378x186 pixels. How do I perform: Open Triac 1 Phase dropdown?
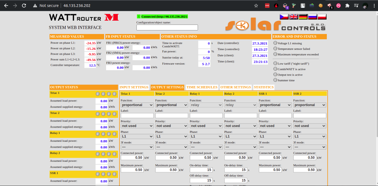point(137,137)
